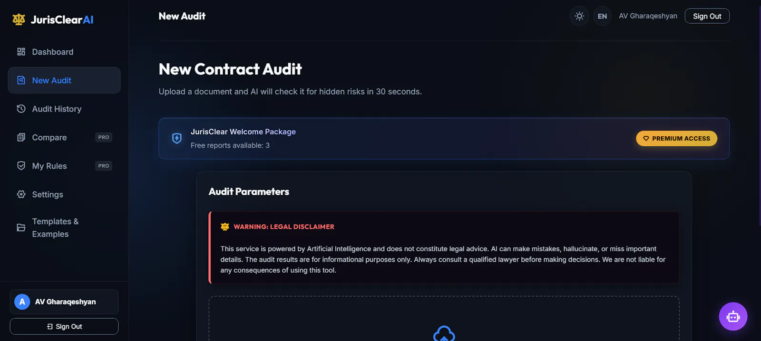Click AV Gharaqeshyan name in header
The width and height of the screenshot is (761, 341).
pos(648,16)
